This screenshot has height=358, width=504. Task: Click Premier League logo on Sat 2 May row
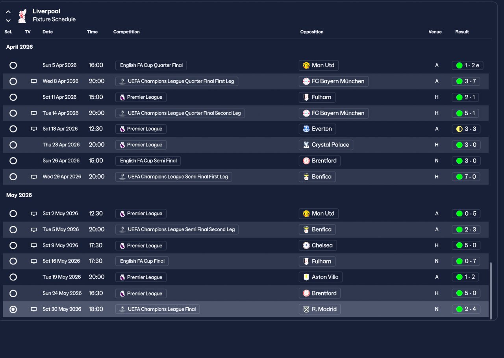[122, 214]
